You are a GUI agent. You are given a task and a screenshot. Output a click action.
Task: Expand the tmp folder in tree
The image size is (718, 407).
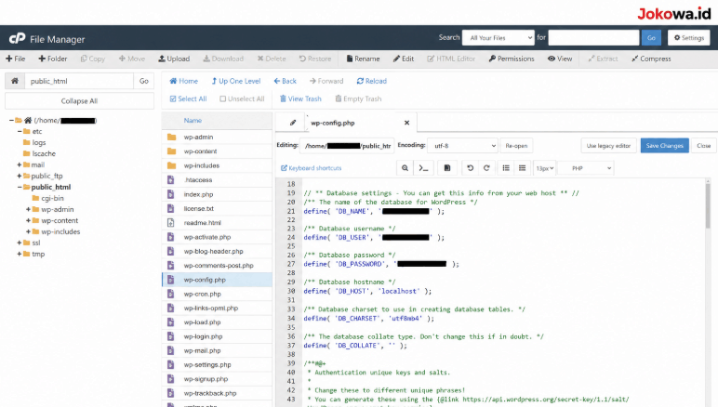point(20,254)
